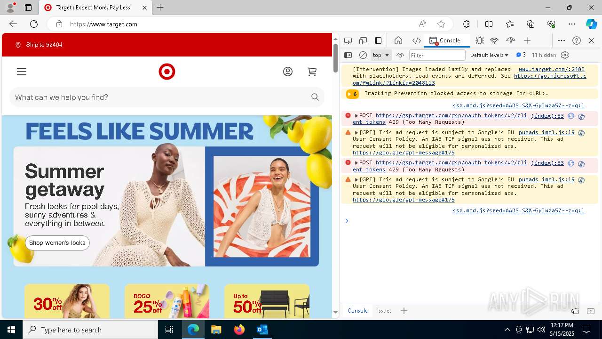Open the first (index):33 source link
The height and width of the screenshot is (339, 602).
pyautogui.click(x=547, y=116)
